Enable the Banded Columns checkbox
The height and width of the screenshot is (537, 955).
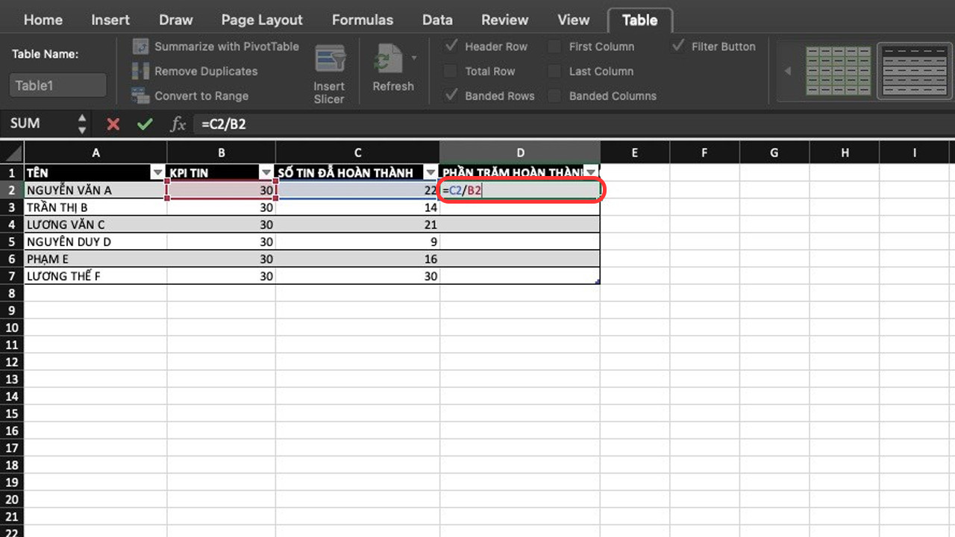pyautogui.click(x=554, y=95)
